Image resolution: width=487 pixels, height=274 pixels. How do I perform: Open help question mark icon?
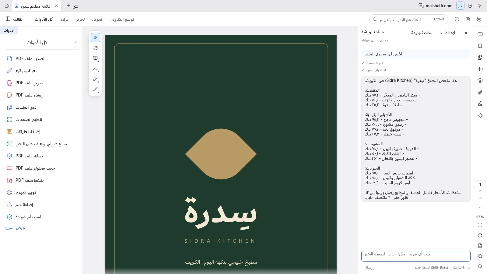[x=470, y=6]
